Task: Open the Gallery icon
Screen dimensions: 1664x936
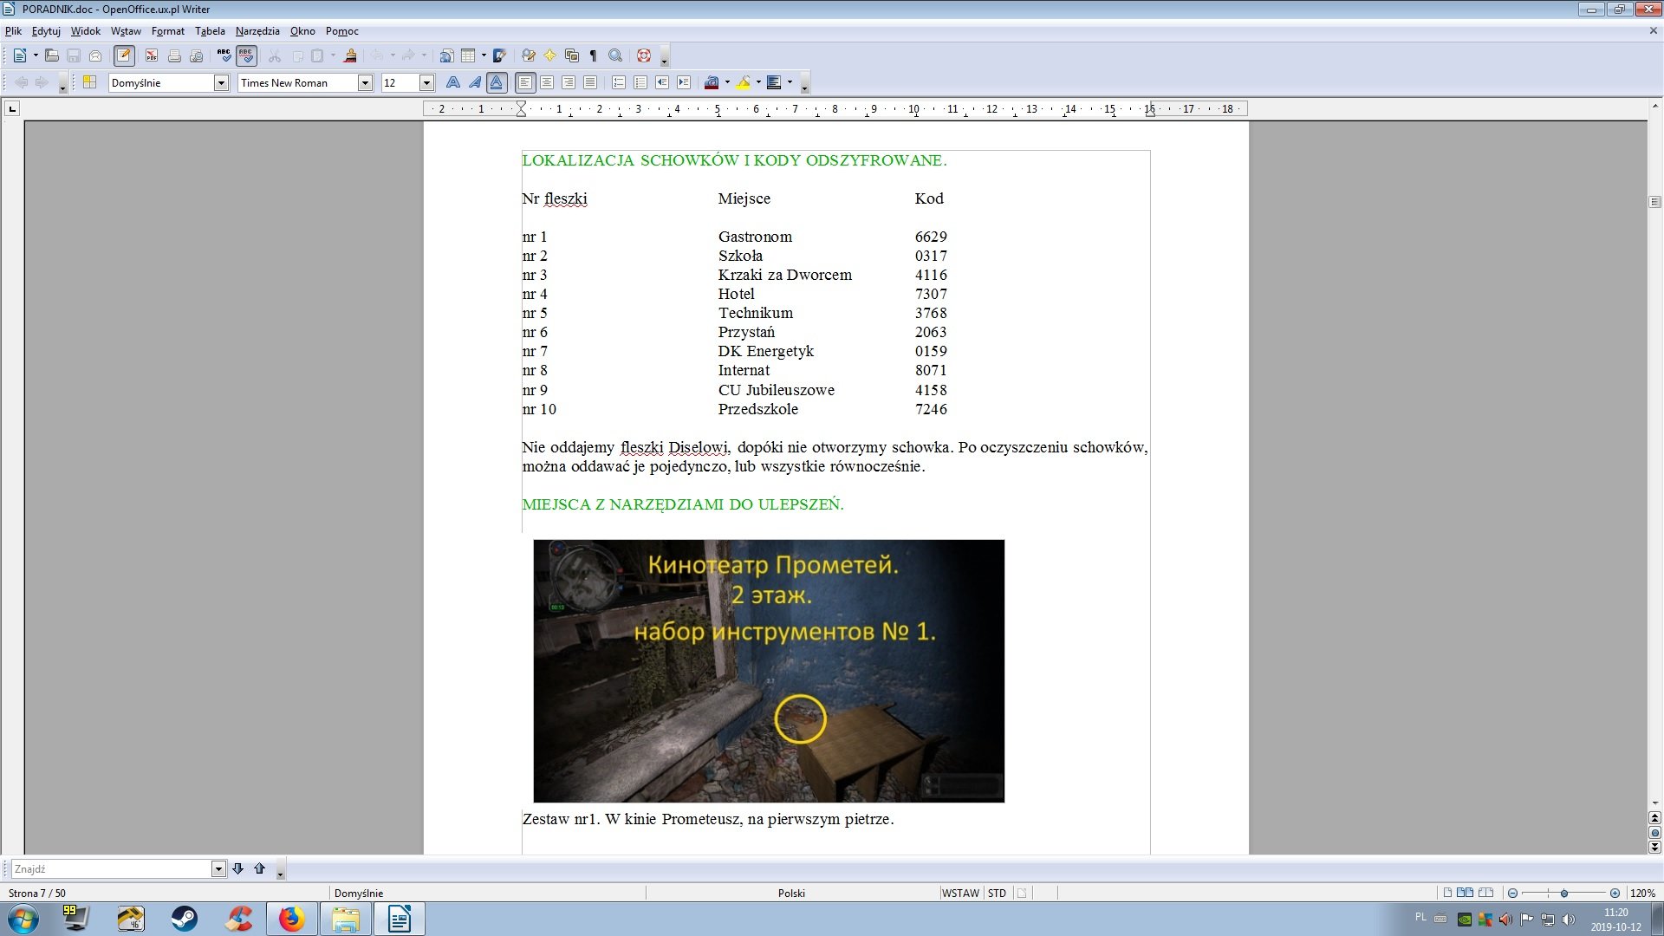Action: [x=571, y=55]
